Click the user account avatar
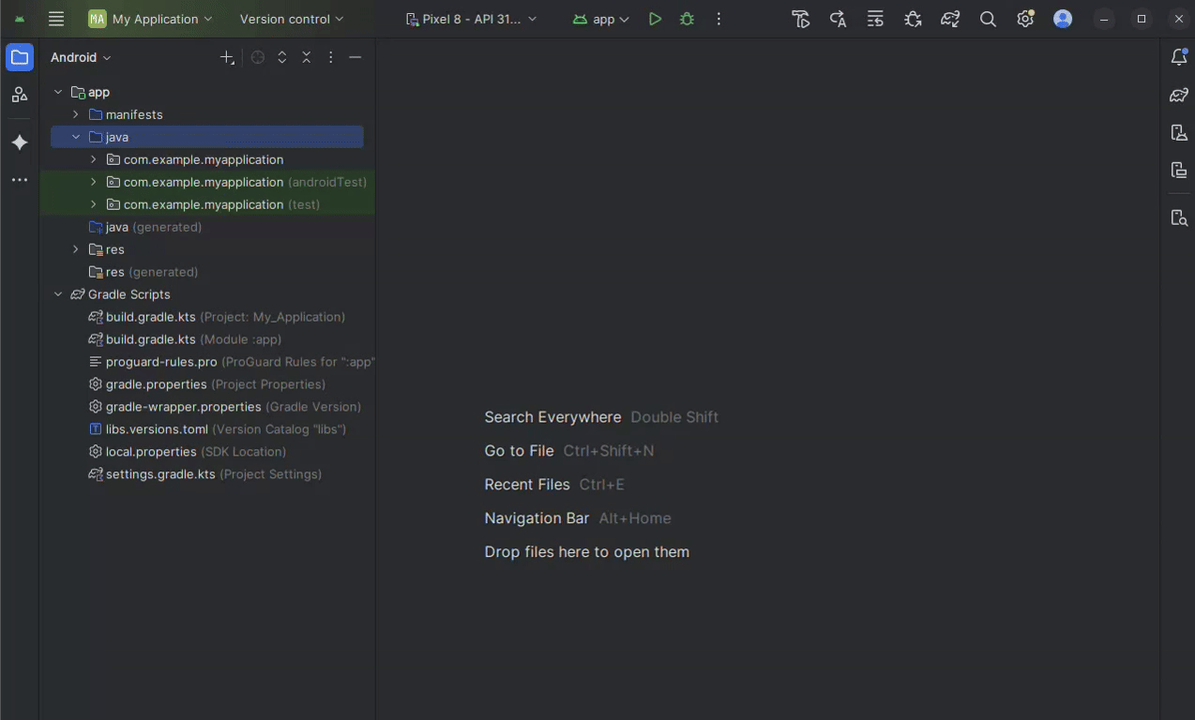Screen dimensions: 1195x720 1063,19
